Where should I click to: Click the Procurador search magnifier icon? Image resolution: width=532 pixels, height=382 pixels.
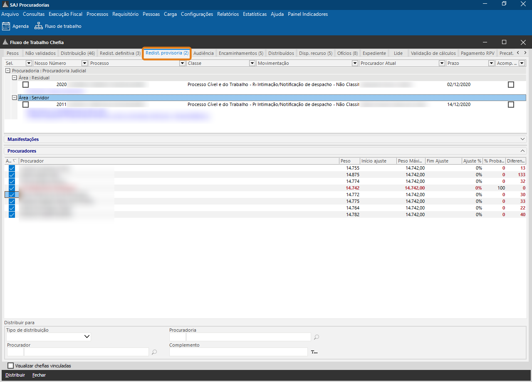154,352
